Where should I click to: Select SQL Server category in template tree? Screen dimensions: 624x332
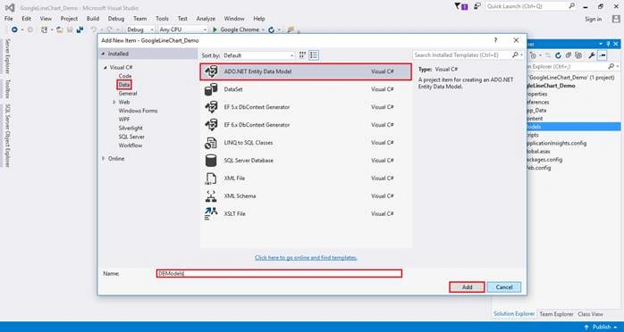click(131, 137)
